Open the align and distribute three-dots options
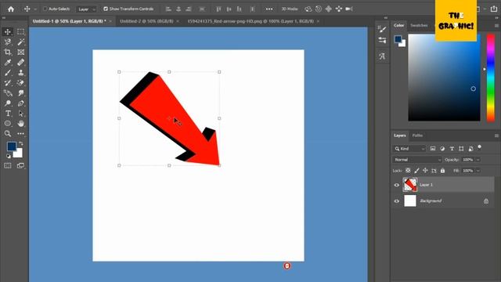Viewport: 501px width, 282px height. [269, 9]
